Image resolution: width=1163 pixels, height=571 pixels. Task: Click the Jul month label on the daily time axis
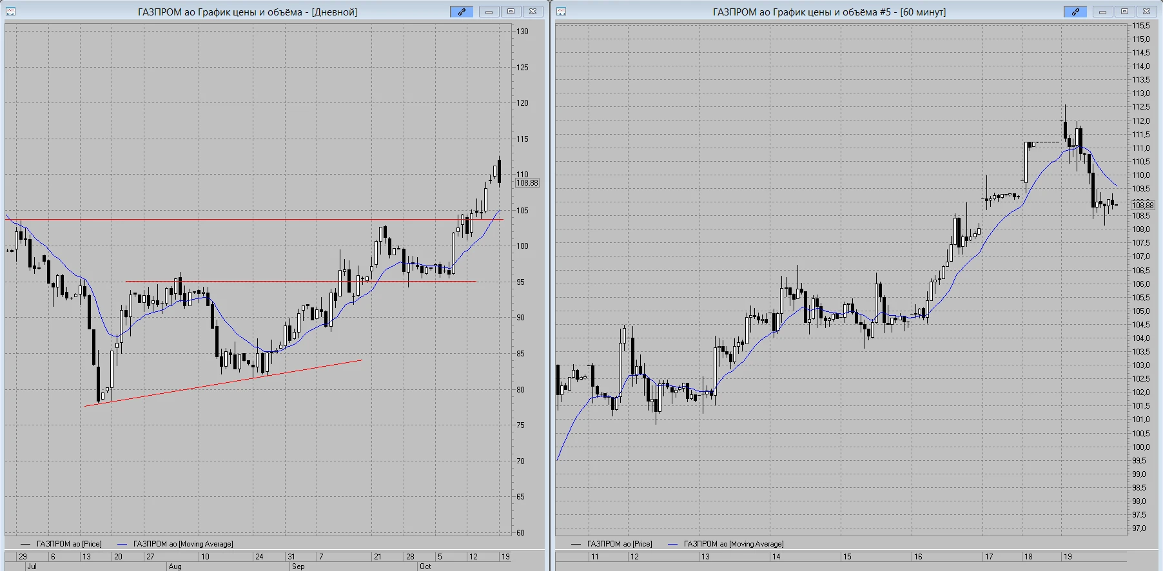[x=32, y=566]
